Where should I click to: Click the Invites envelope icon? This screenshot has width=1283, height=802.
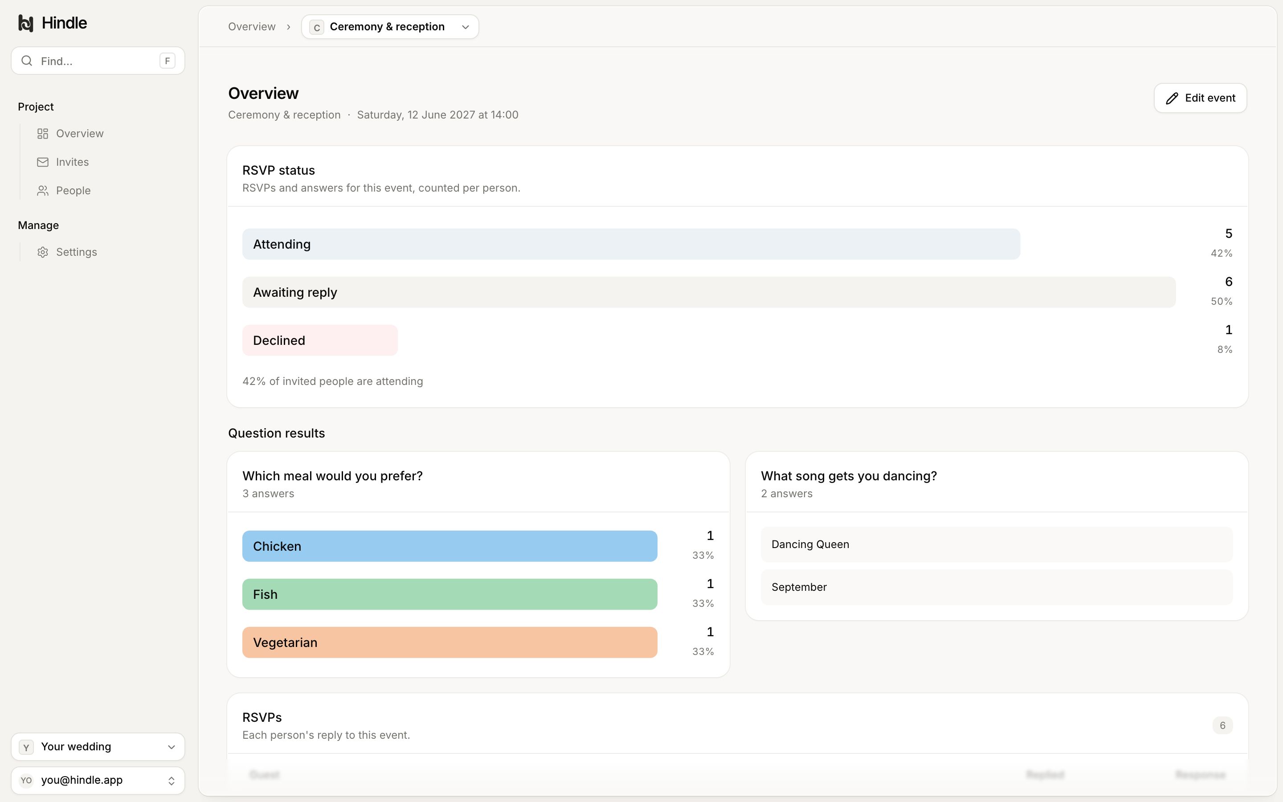coord(43,162)
